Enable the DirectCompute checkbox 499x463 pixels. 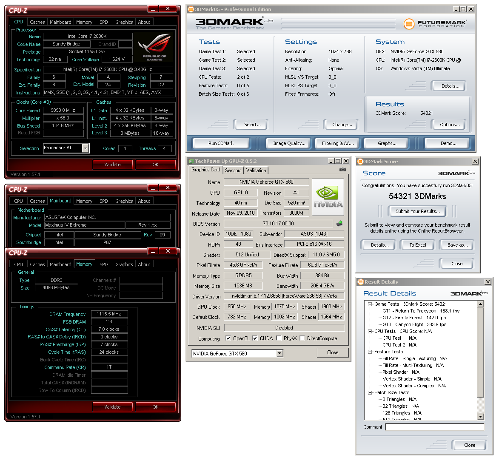pyautogui.click(x=302, y=338)
